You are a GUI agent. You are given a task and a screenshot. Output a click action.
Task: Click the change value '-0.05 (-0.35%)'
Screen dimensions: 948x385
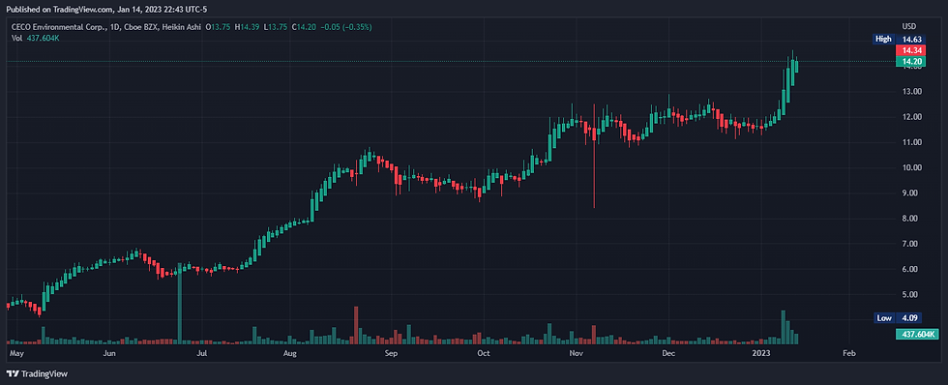click(x=345, y=27)
